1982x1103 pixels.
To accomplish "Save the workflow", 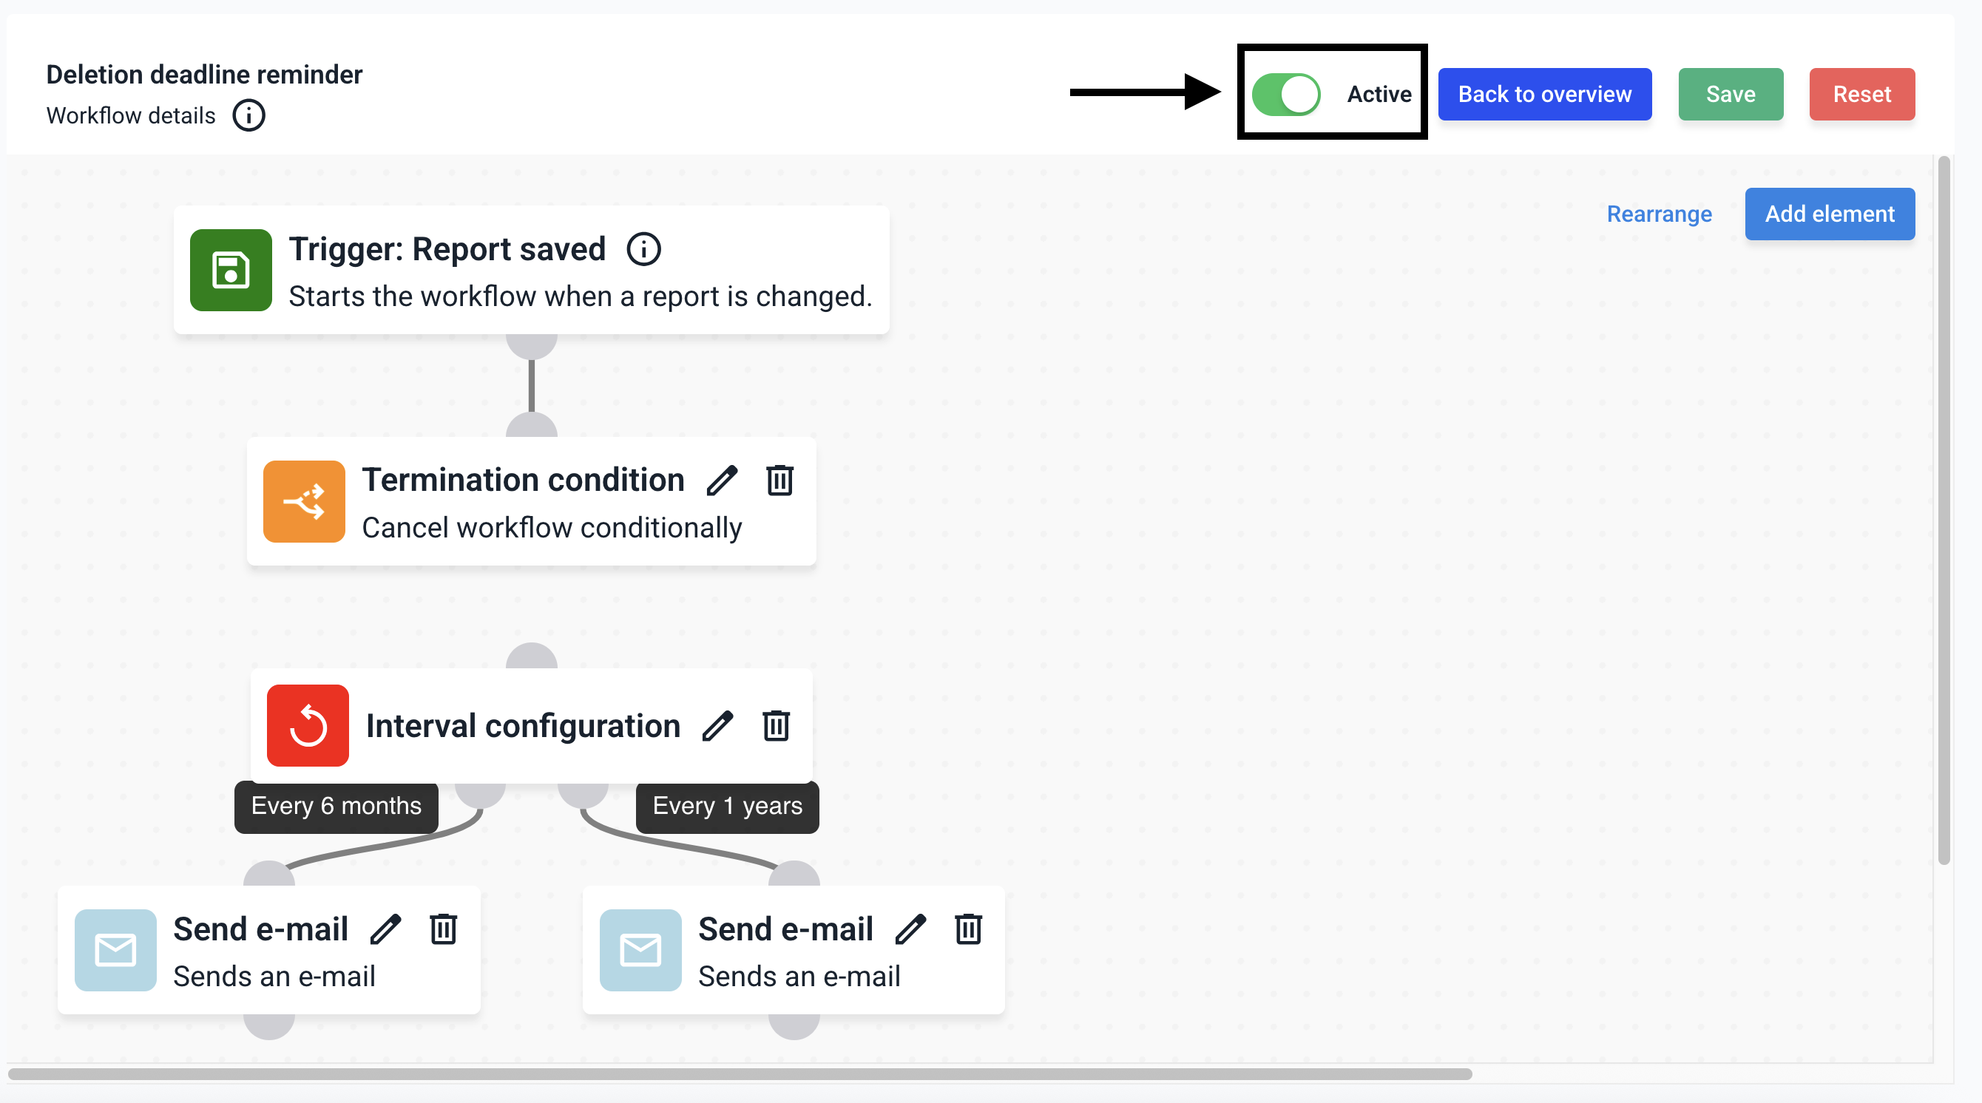I will [1731, 94].
